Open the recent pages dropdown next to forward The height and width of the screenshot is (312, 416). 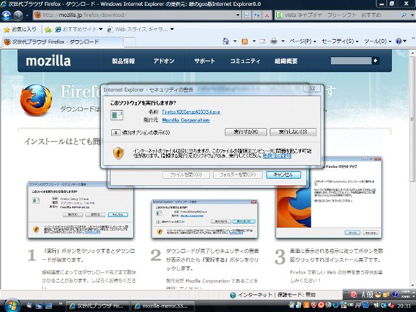(x=27, y=16)
